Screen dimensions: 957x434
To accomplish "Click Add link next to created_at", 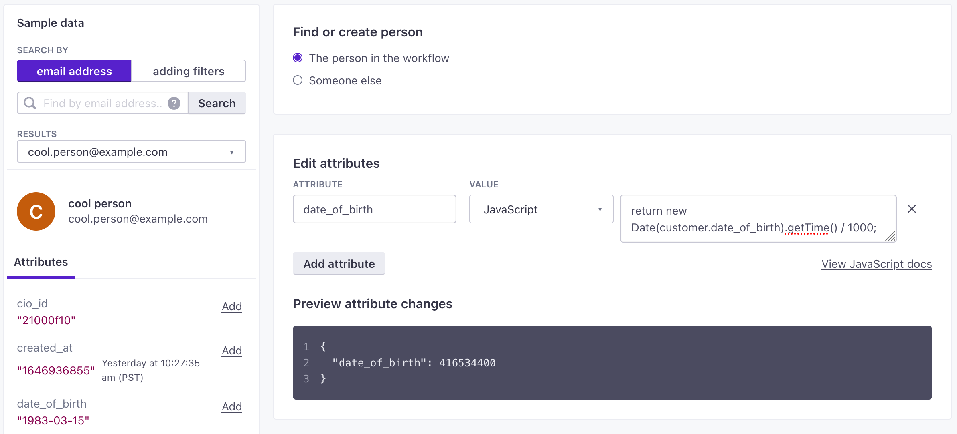I will [232, 351].
